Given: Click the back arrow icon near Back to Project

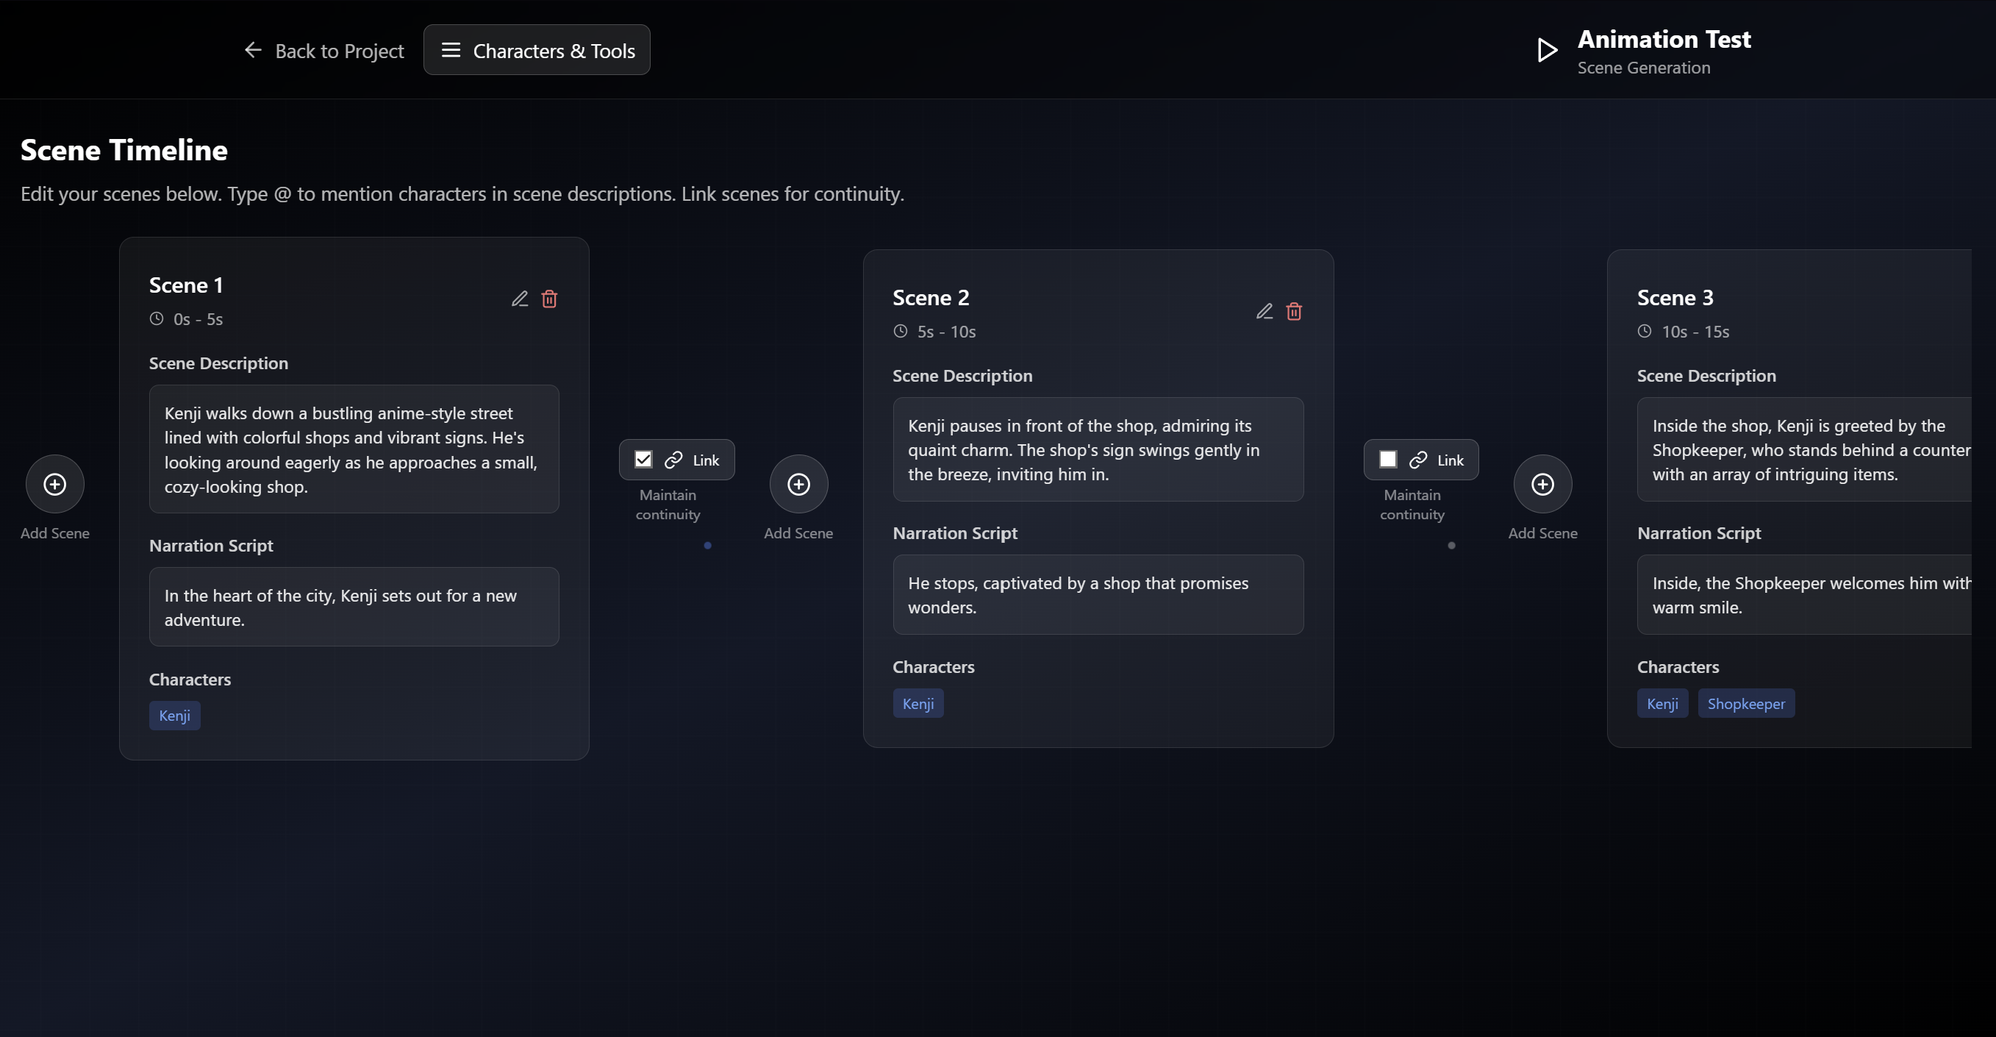Looking at the screenshot, I should tap(253, 49).
